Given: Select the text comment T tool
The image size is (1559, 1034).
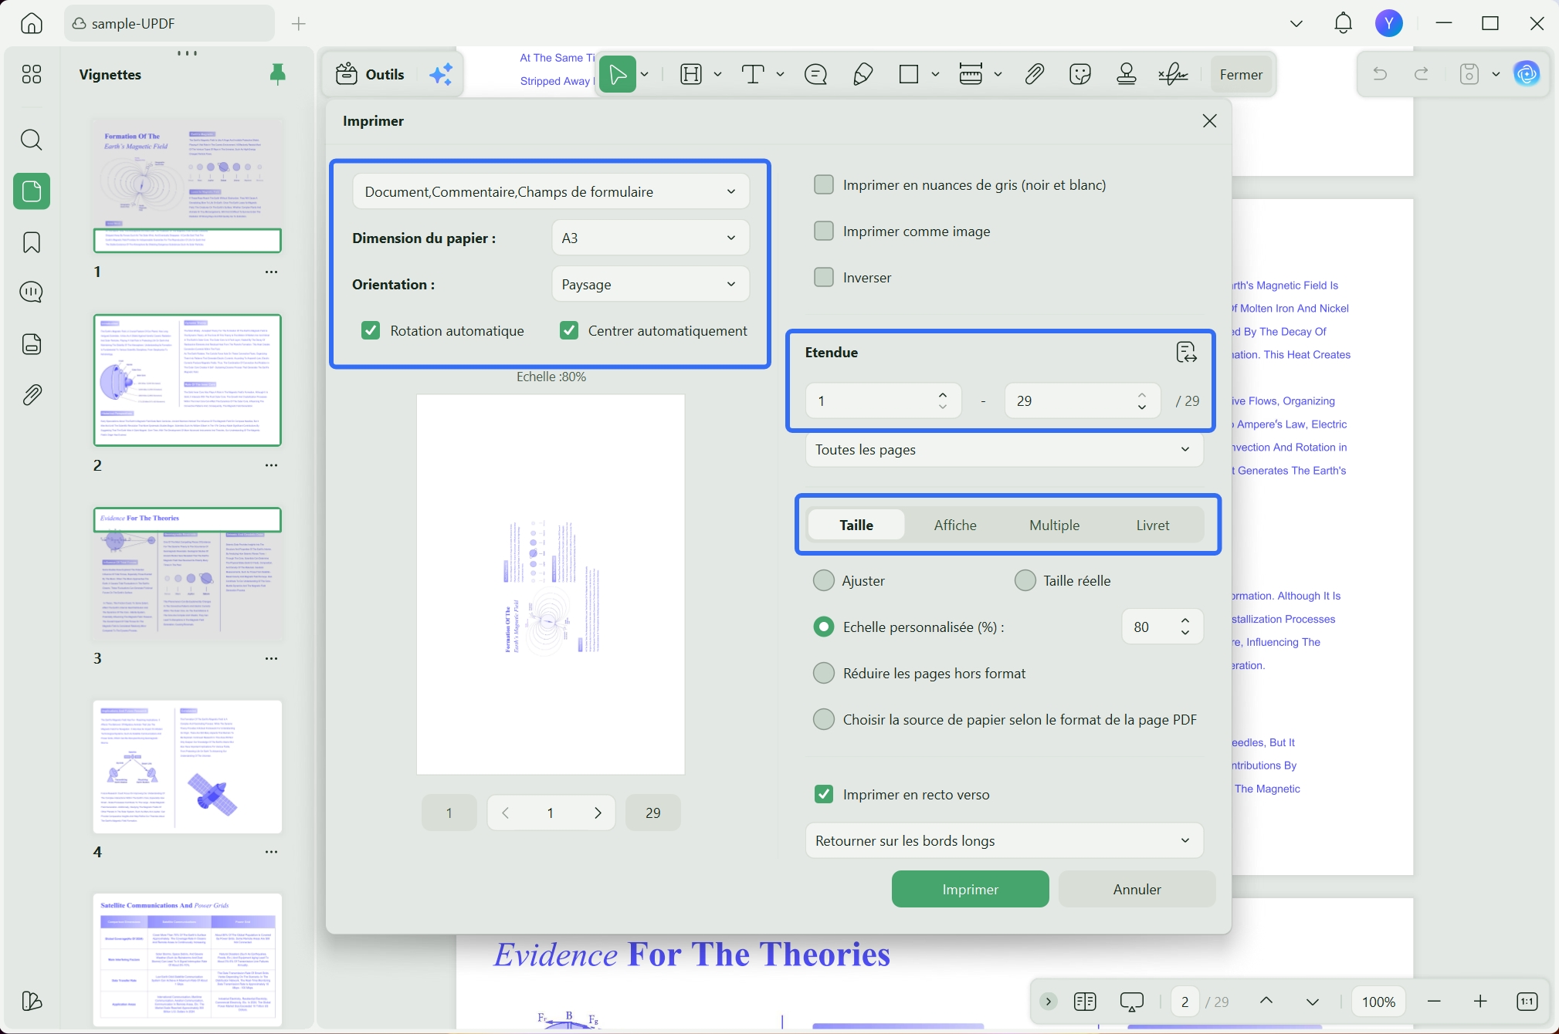Looking at the screenshot, I should coord(752,74).
